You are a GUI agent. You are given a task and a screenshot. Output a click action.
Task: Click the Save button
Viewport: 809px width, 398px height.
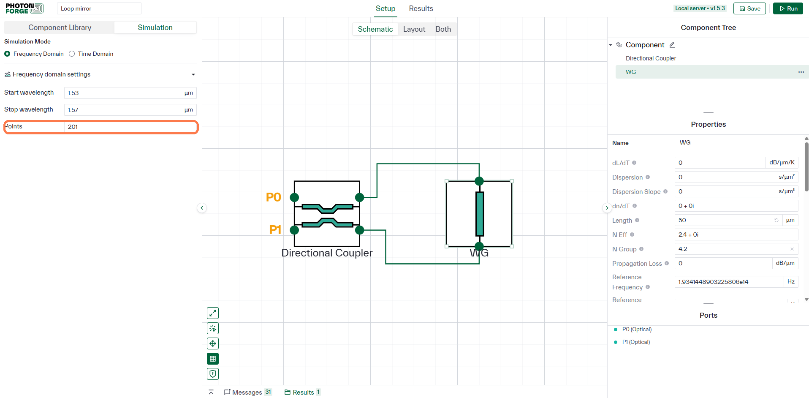click(749, 8)
